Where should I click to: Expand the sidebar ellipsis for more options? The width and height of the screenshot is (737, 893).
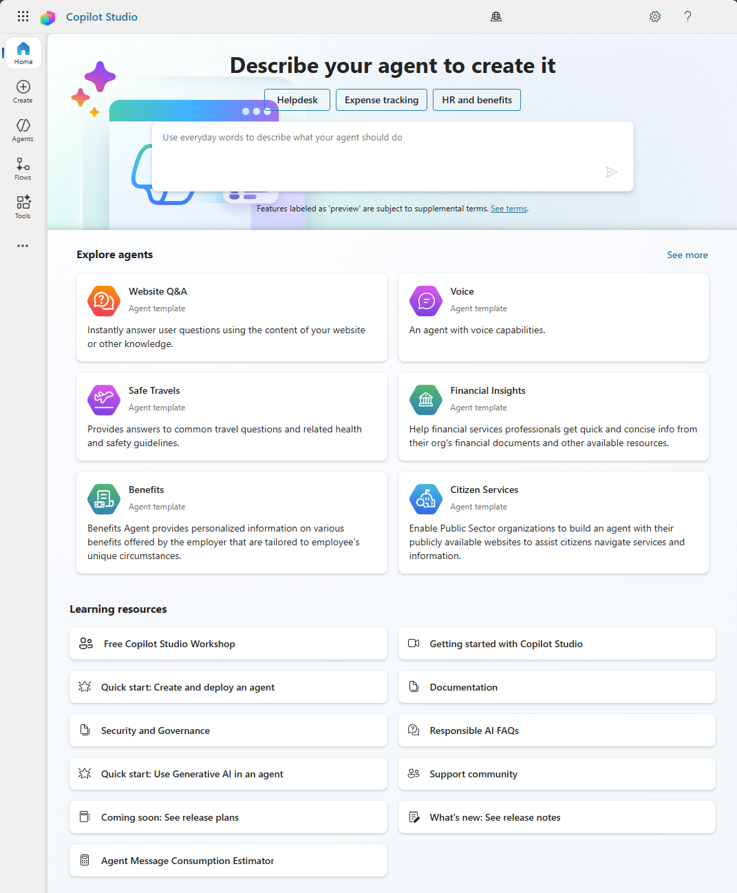click(x=23, y=245)
